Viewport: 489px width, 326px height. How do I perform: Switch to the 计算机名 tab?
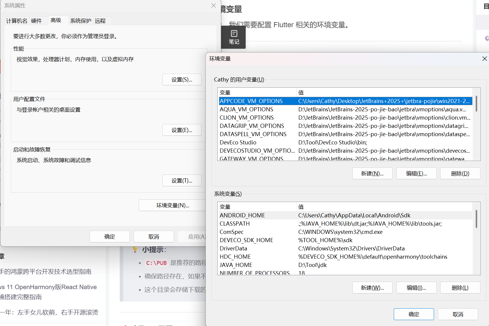[x=17, y=21]
